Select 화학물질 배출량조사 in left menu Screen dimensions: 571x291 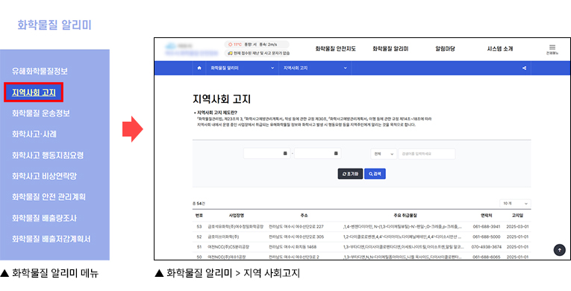[45, 218]
